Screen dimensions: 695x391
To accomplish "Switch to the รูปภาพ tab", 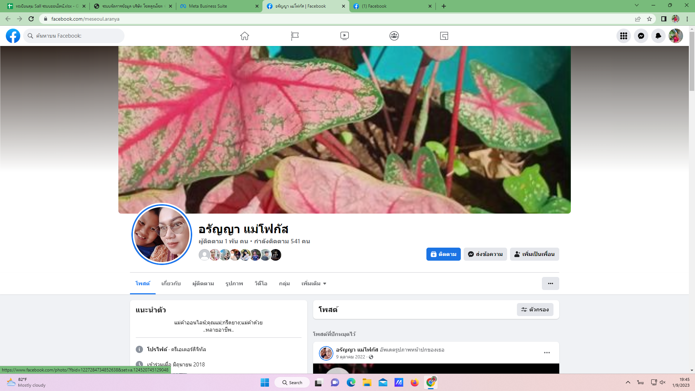I will [x=234, y=283].
